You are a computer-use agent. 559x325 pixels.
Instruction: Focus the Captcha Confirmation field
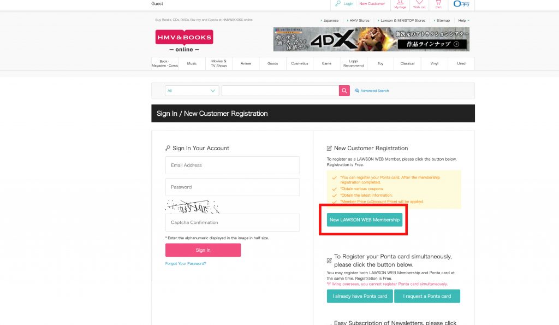coord(233,222)
